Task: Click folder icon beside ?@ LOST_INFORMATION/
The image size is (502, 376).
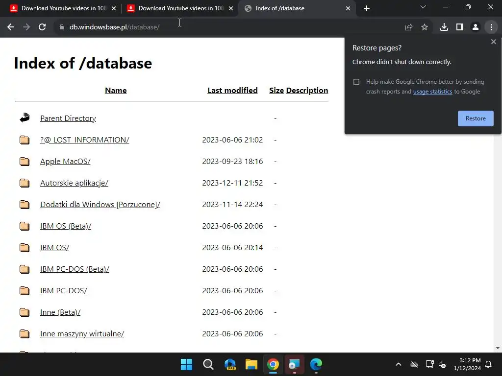Action: coord(25,140)
